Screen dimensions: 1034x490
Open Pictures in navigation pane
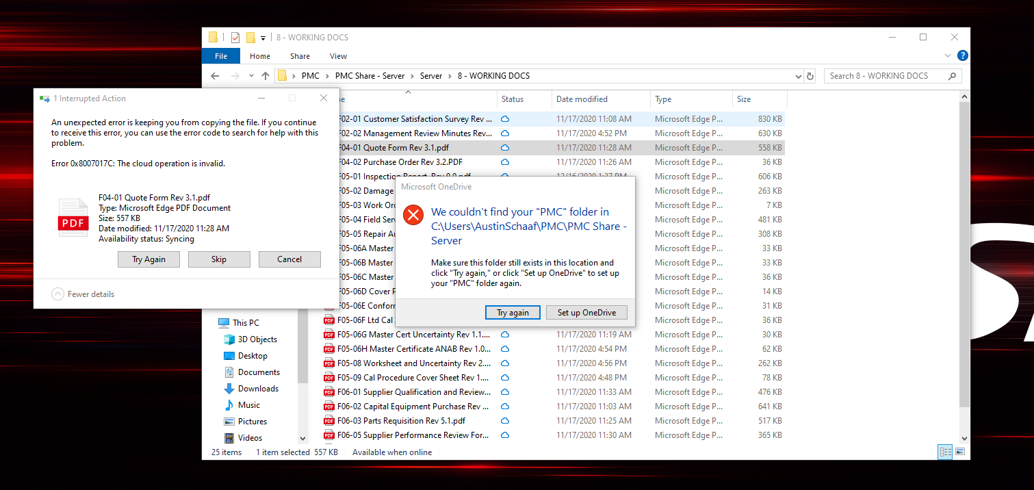pyautogui.click(x=253, y=422)
